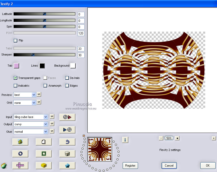Open the Grid dropdown
This screenshot has height=172, width=217.
(x=25, y=103)
